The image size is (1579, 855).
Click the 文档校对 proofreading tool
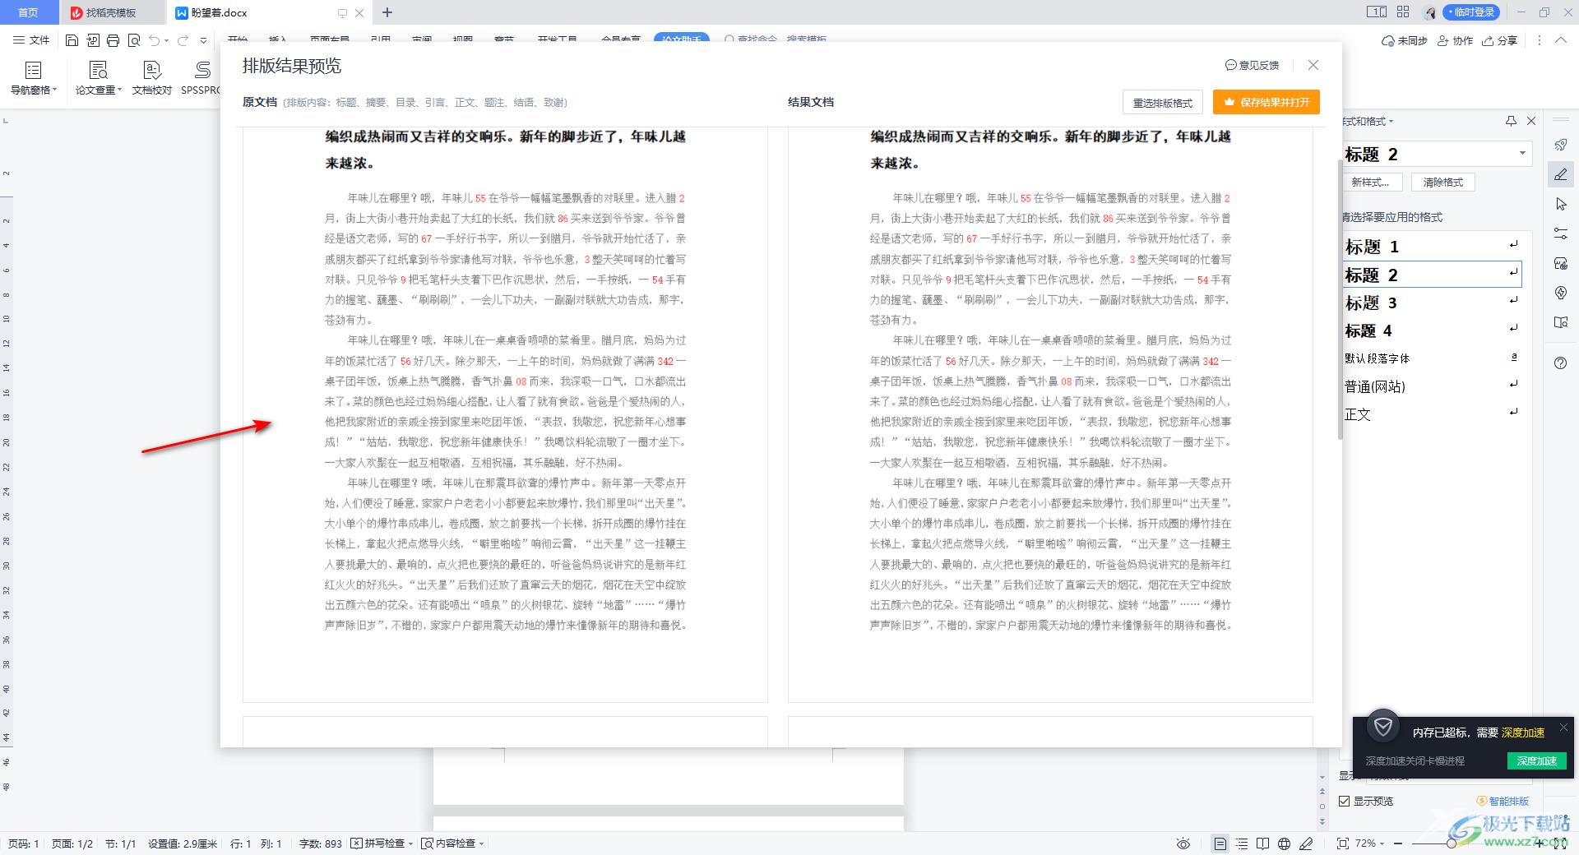[x=152, y=78]
